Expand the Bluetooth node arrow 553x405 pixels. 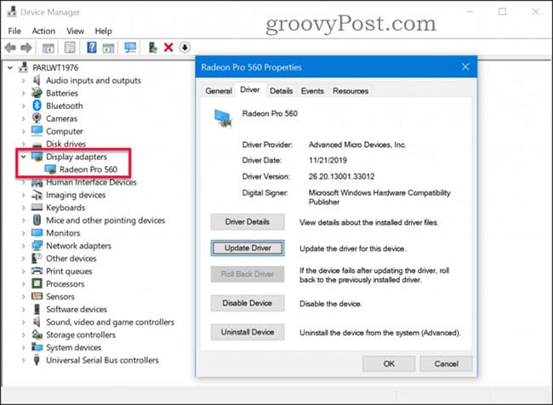pos(23,106)
